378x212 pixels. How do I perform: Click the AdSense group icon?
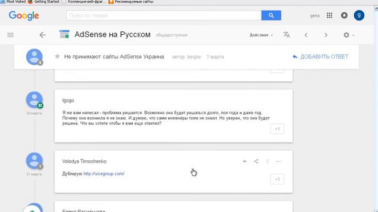pos(64,34)
